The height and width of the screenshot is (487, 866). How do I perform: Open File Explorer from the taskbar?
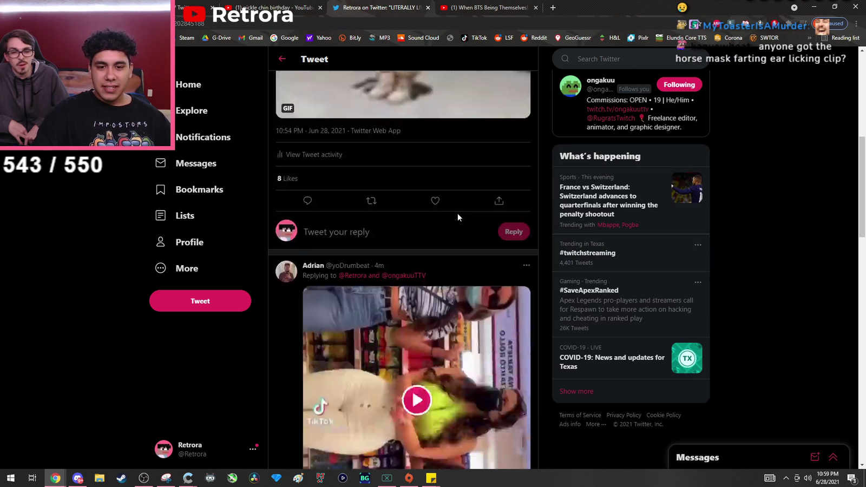click(99, 478)
